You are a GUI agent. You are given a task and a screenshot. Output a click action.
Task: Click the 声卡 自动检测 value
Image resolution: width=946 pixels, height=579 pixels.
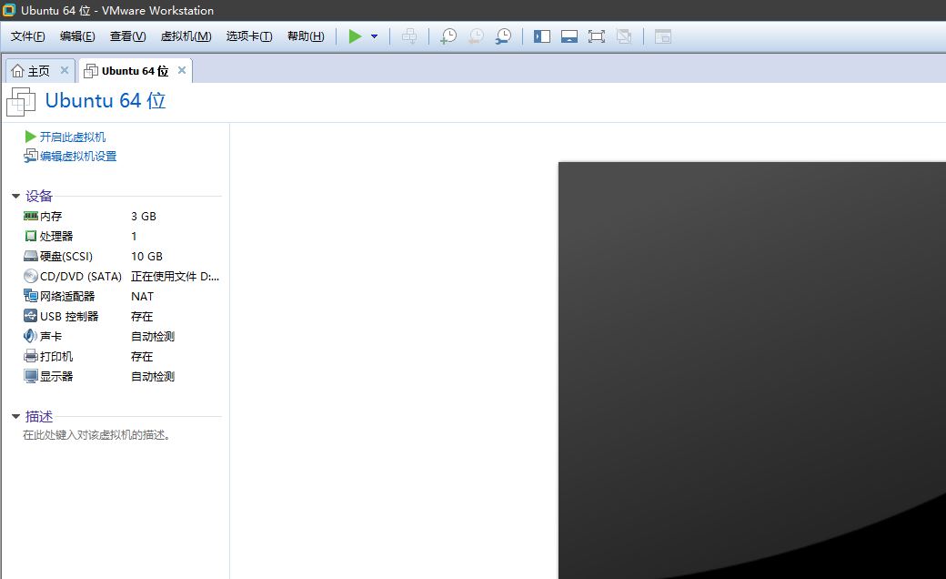click(x=153, y=336)
